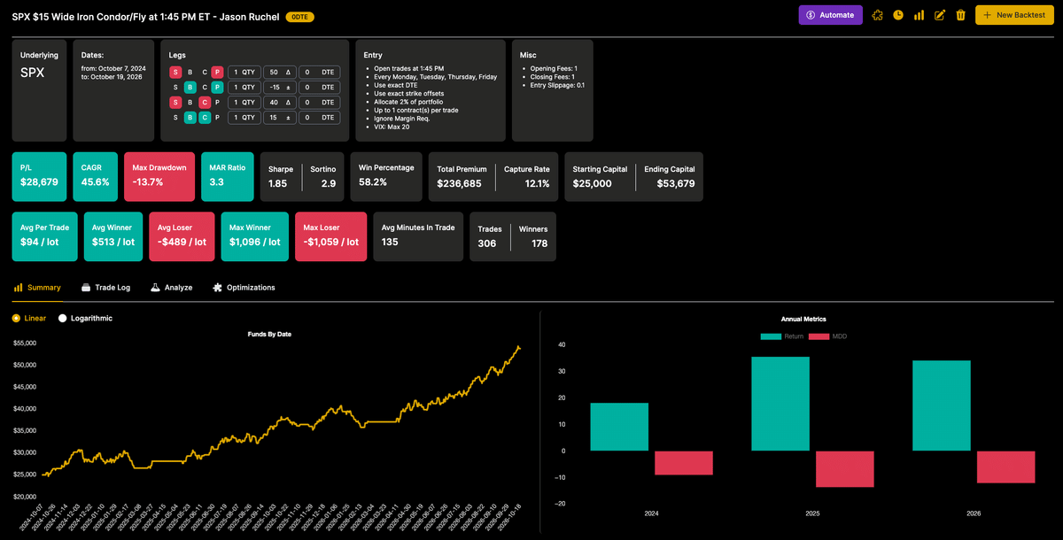Toggle C on the 15 ± leg
Screen dimensions: 1063x540
204,118
